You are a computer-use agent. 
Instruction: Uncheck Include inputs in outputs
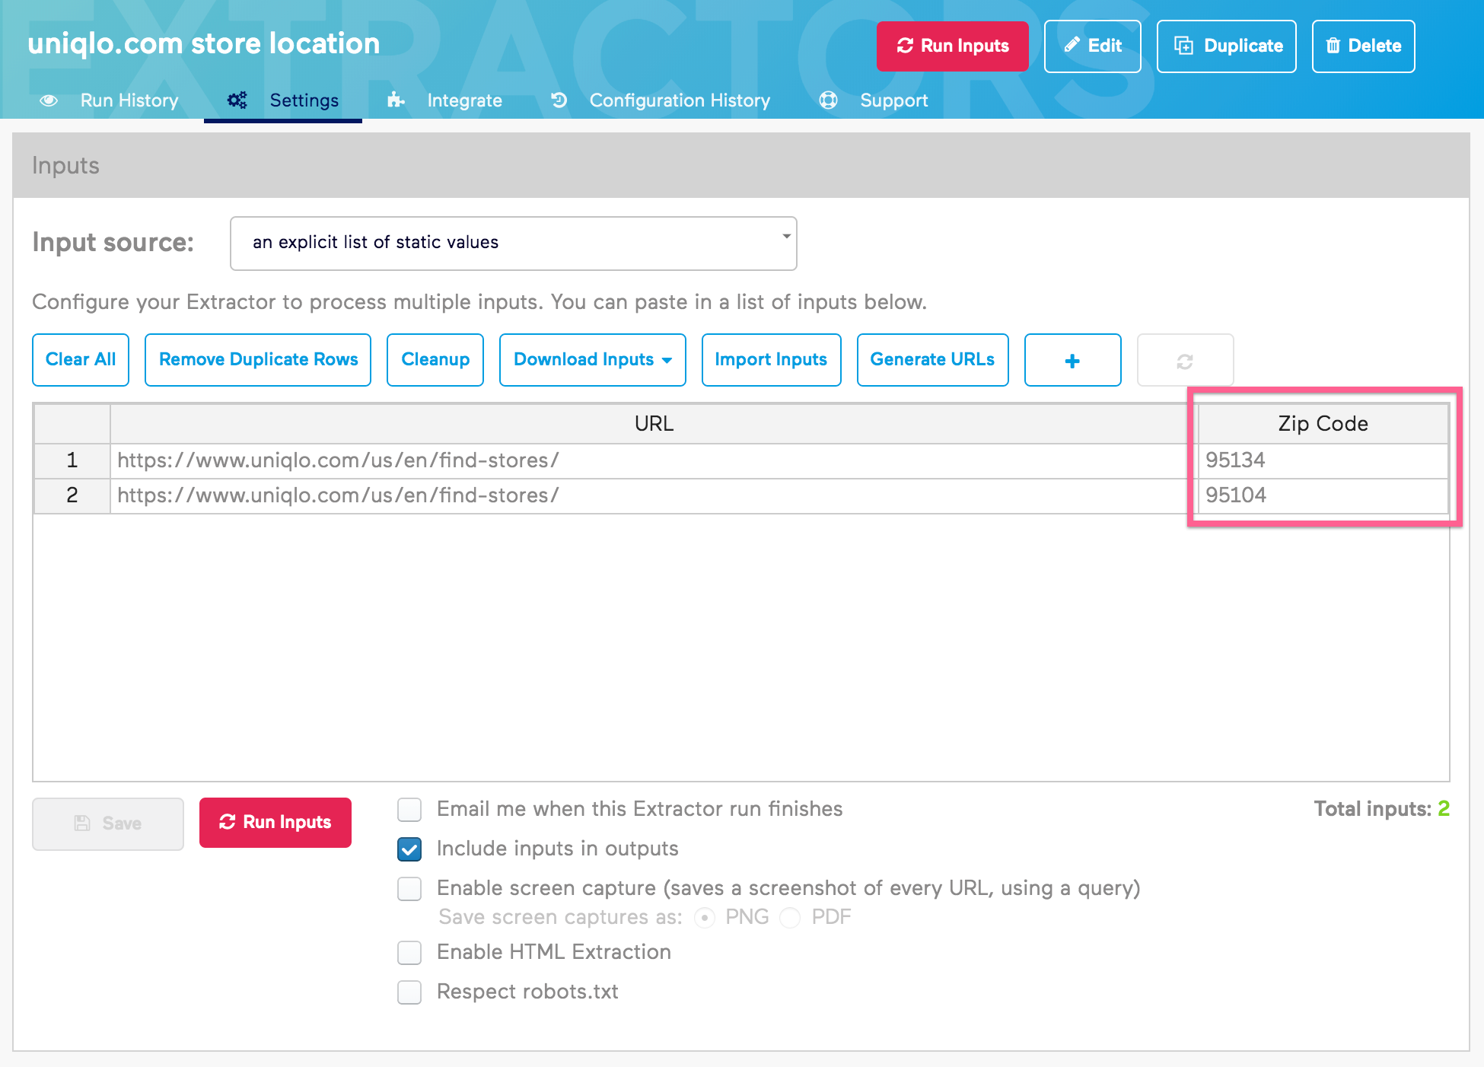point(409,849)
